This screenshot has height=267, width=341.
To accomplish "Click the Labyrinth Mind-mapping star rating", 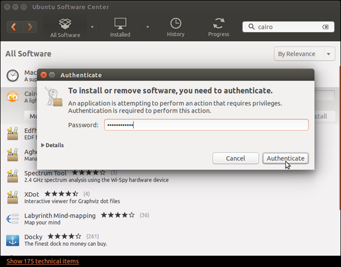I will (x=118, y=215).
